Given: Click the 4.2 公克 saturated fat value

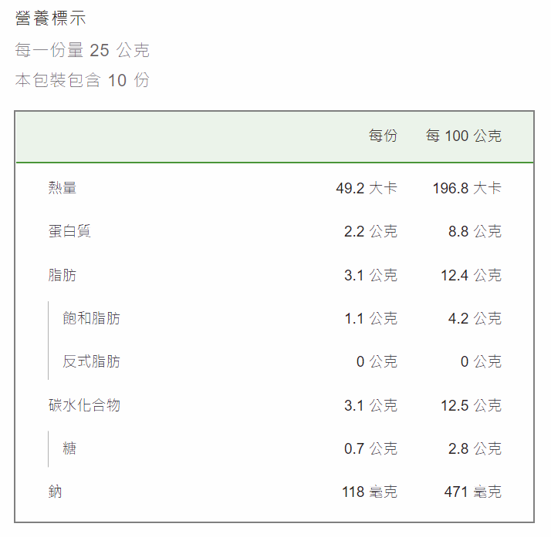Looking at the screenshot, I should click(x=475, y=318).
